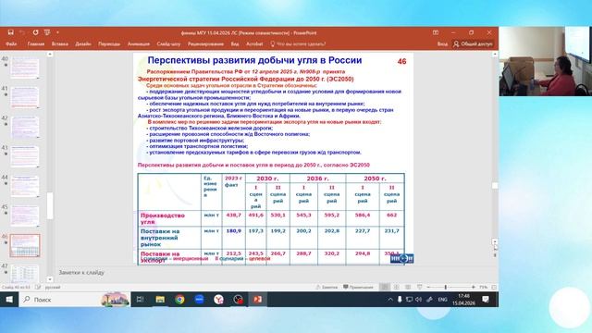Click the 'Что вы хотите сделать?' search box
The height and width of the screenshot is (333, 592).
[298, 43]
